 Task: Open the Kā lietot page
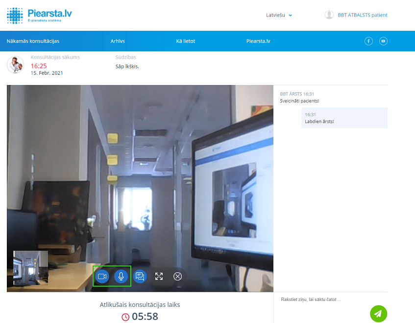click(186, 41)
